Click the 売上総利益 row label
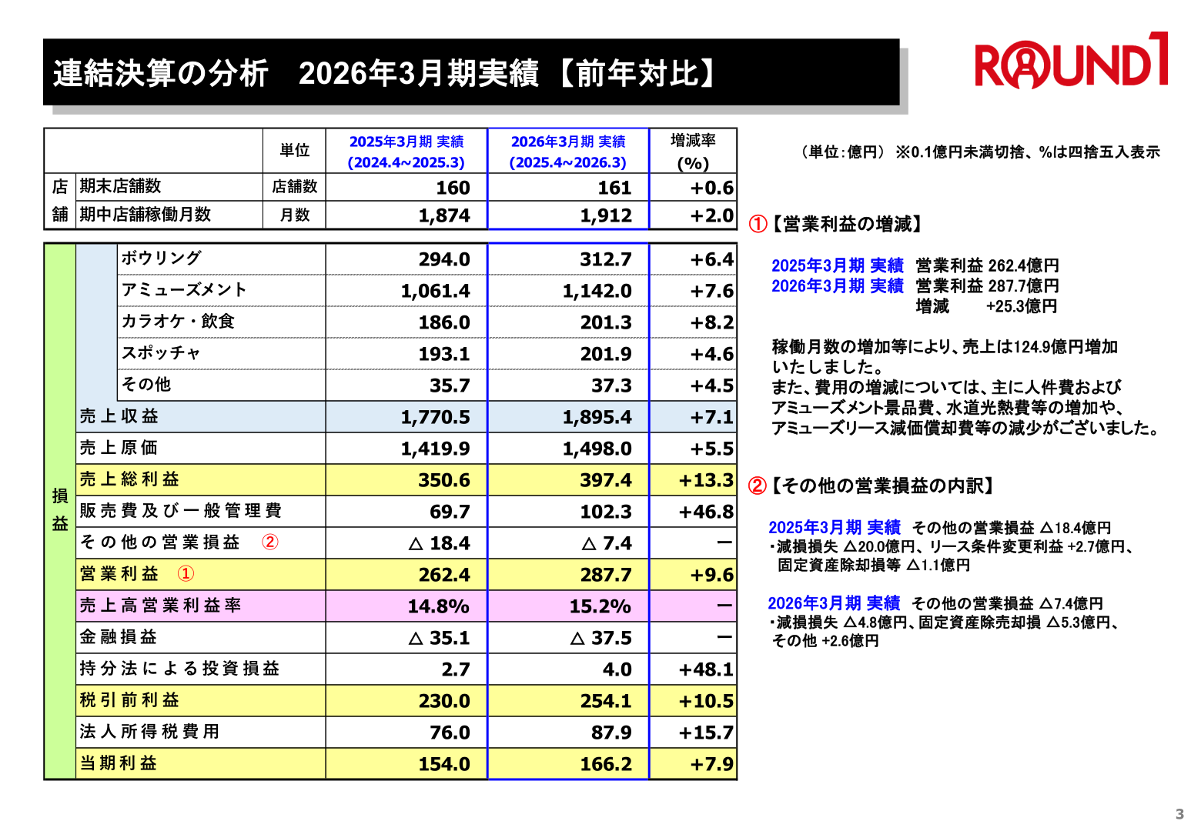 click(x=129, y=479)
